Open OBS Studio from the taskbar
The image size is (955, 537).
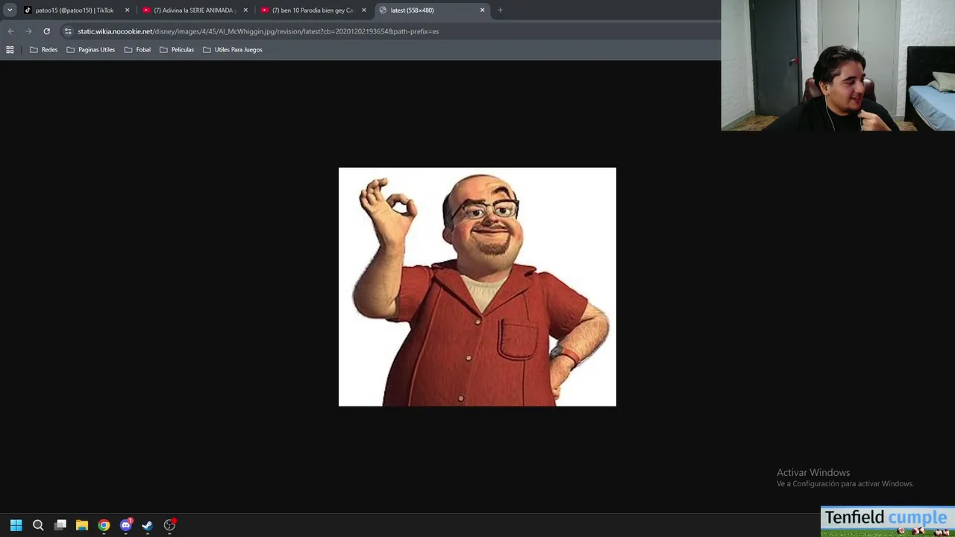click(x=169, y=525)
